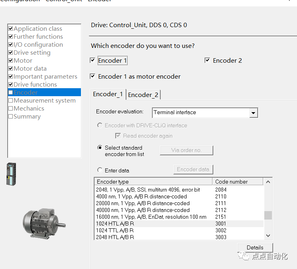This screenshot has width=297, height=269.
Task: Toggle the Encoder 1 checkbox
Action: tap(92, 61)
